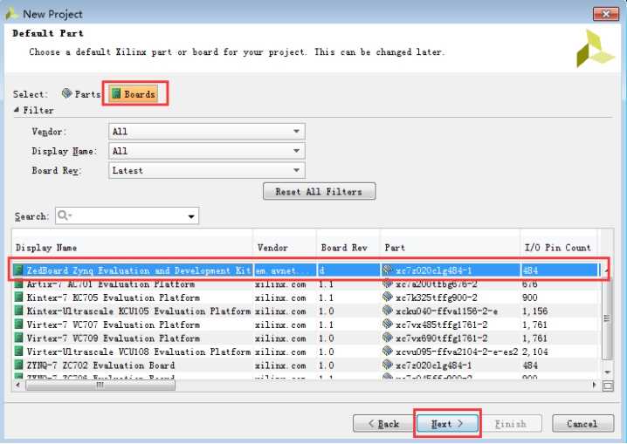Sort by Vendor column header
627x444 pixels.
(285, 248)
